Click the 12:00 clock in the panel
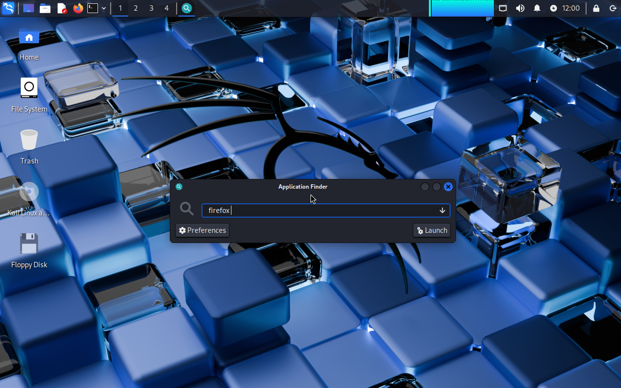Viewport: 621px width, 388px height. 571,8
